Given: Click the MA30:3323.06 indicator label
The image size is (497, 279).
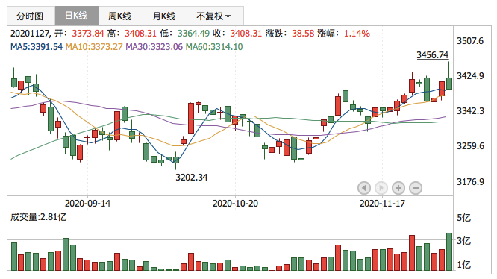Looking at the screenshot, I should (x=154, y=47).
